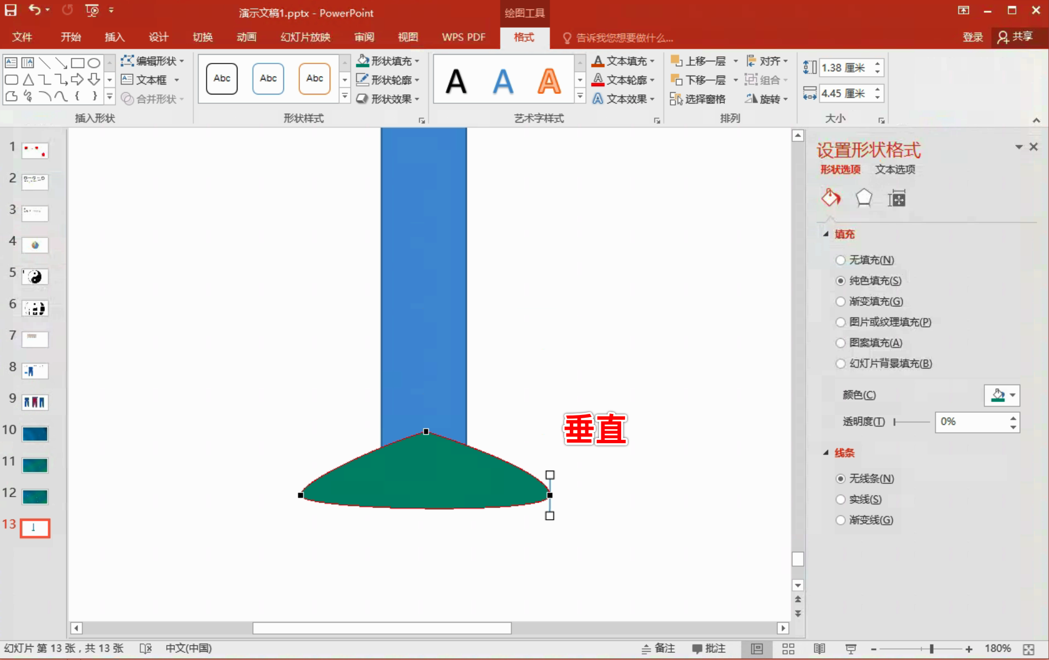
Task: Select Picture or texture fill (图片或纹理填充)
Action: point(840,322)
